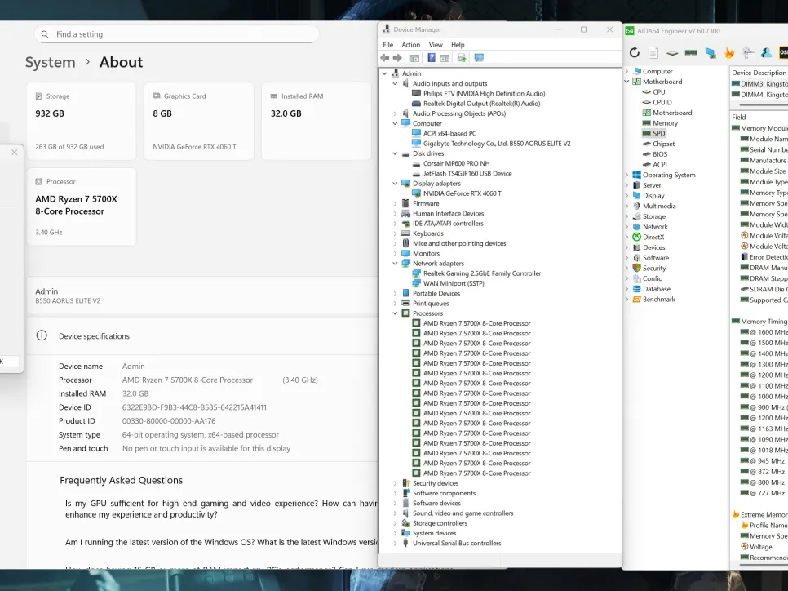Select Corsair MP600 PRO NH disk drive
The height and width of the screenshot is (591, 788).
point(456,163)
